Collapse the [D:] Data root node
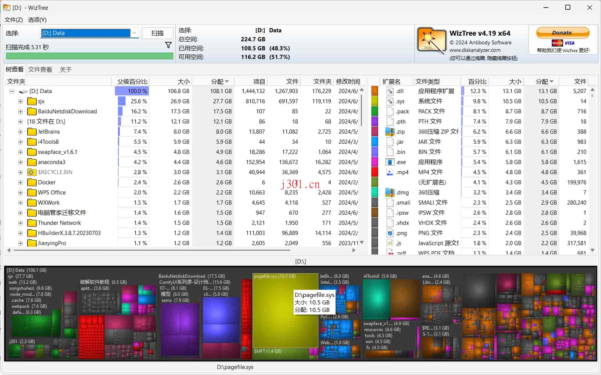Screen dimensions: 601x375 coord(12,91)
